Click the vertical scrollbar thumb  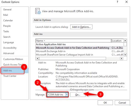(125, 44)
